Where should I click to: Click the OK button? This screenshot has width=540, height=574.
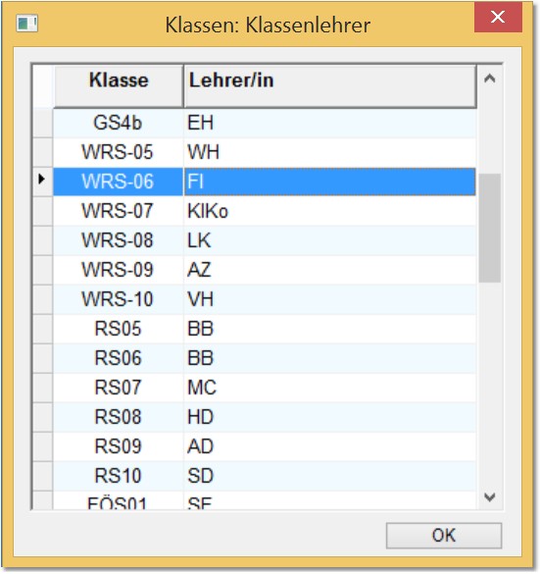tap(444, 536)
